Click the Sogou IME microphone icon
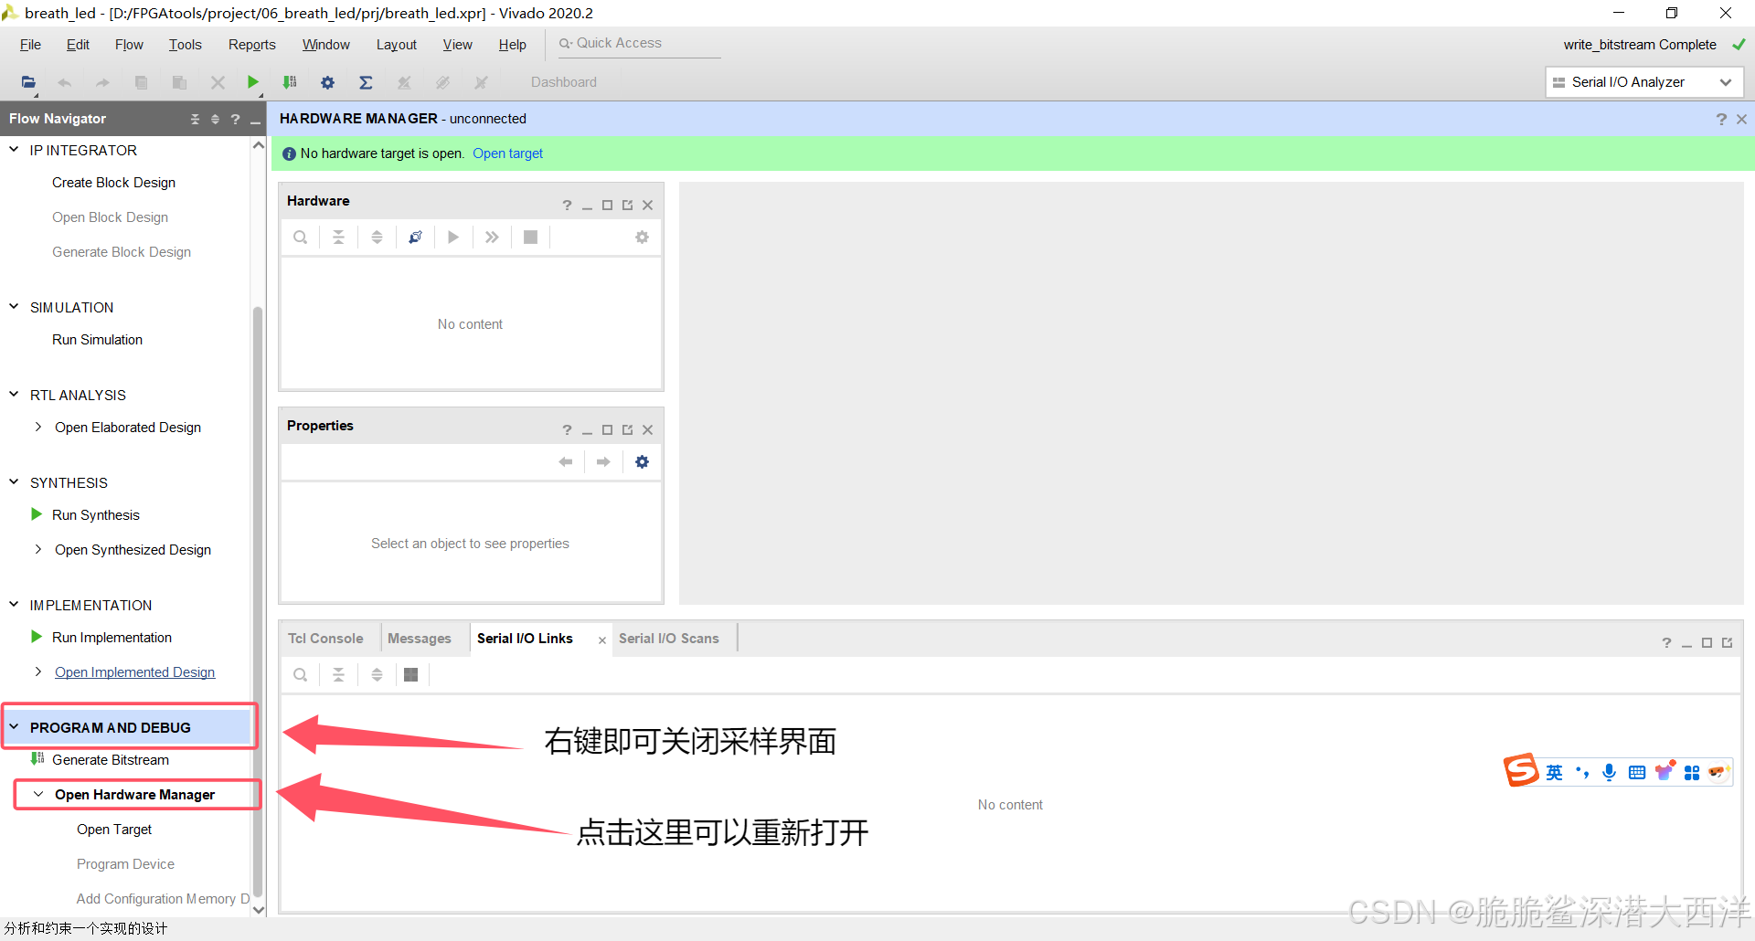 point(1610,772)
